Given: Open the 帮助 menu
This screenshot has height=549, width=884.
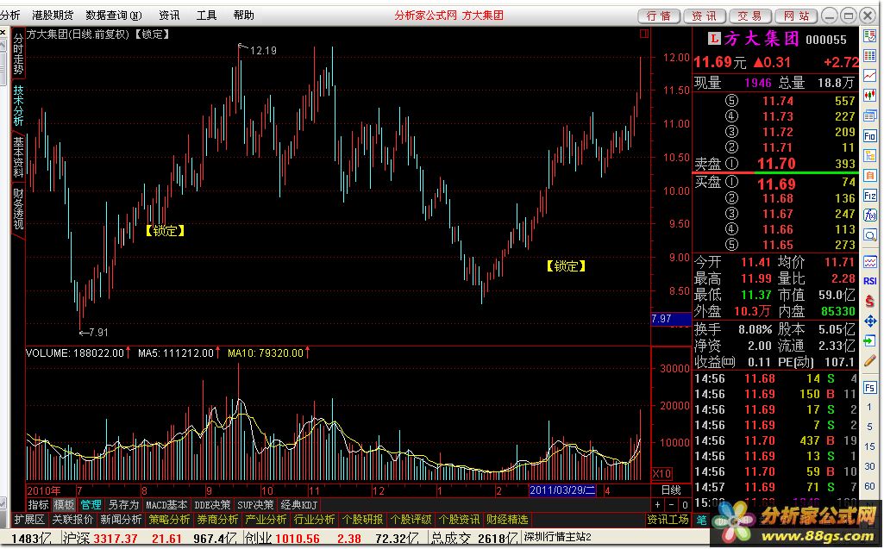Looking at the screenshot, I should pos(243,16).
